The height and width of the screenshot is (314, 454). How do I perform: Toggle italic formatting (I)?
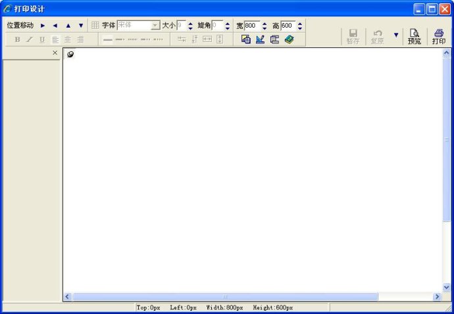click(x=30, y=39)
